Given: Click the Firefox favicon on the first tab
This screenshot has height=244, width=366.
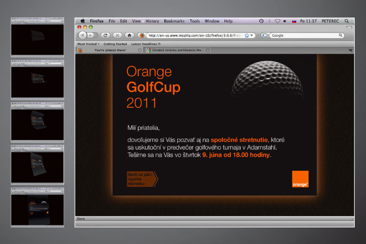Looking at the screenshot, I should click(80, 50).
